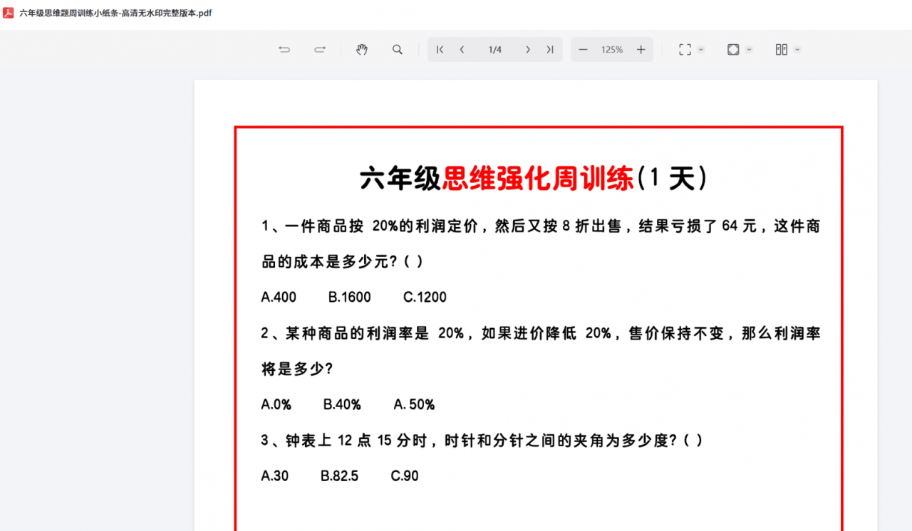Click the red PDF file icon in title bar
The height and width of the screenshot is (531, 912).
coord(8,13)
